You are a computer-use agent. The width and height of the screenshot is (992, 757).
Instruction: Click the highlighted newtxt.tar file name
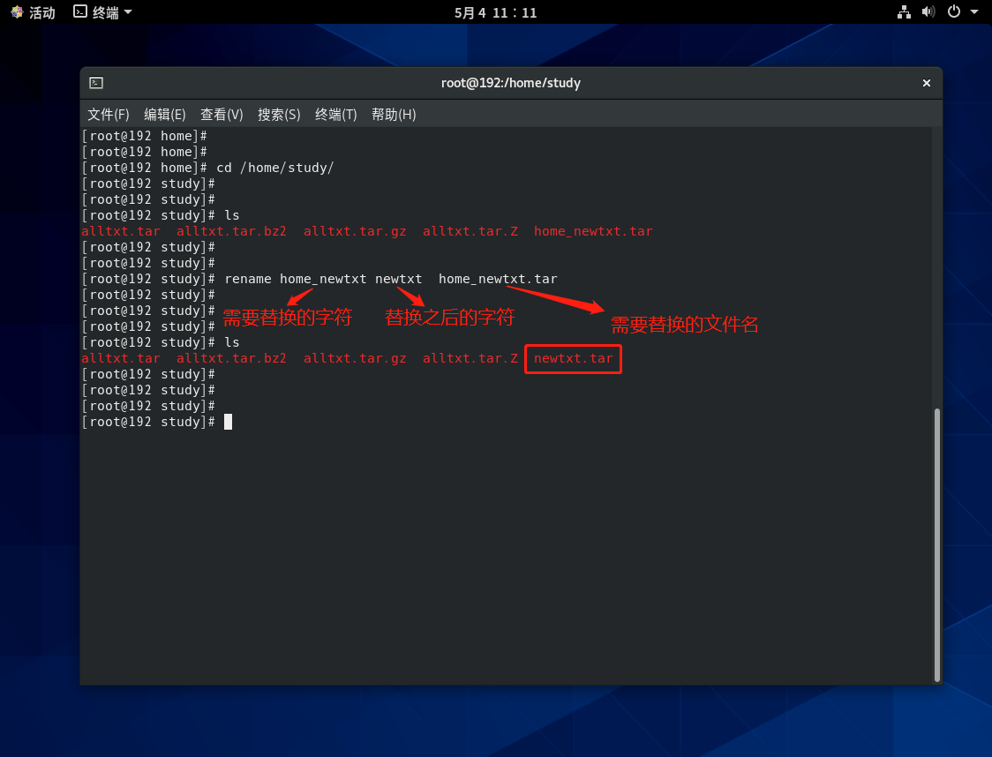pos(573,359)
